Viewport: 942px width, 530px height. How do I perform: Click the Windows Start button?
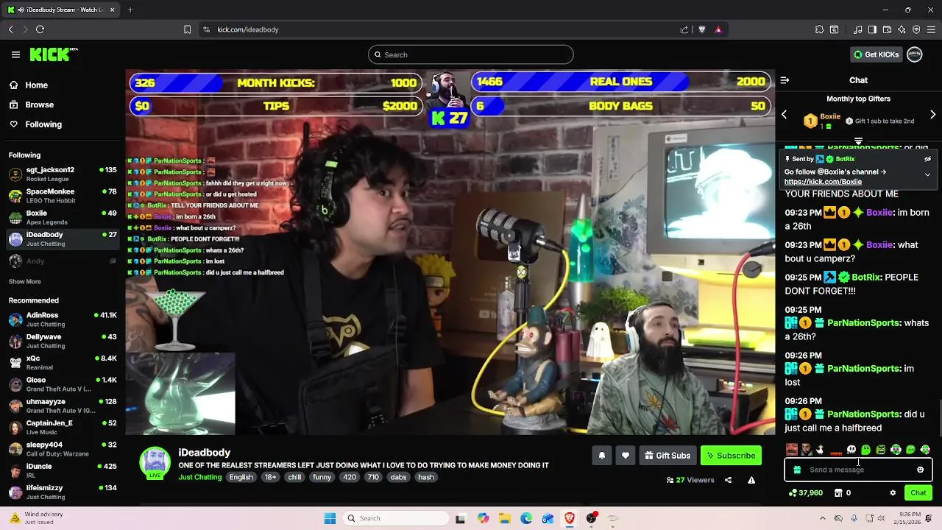tap(330, 518)
